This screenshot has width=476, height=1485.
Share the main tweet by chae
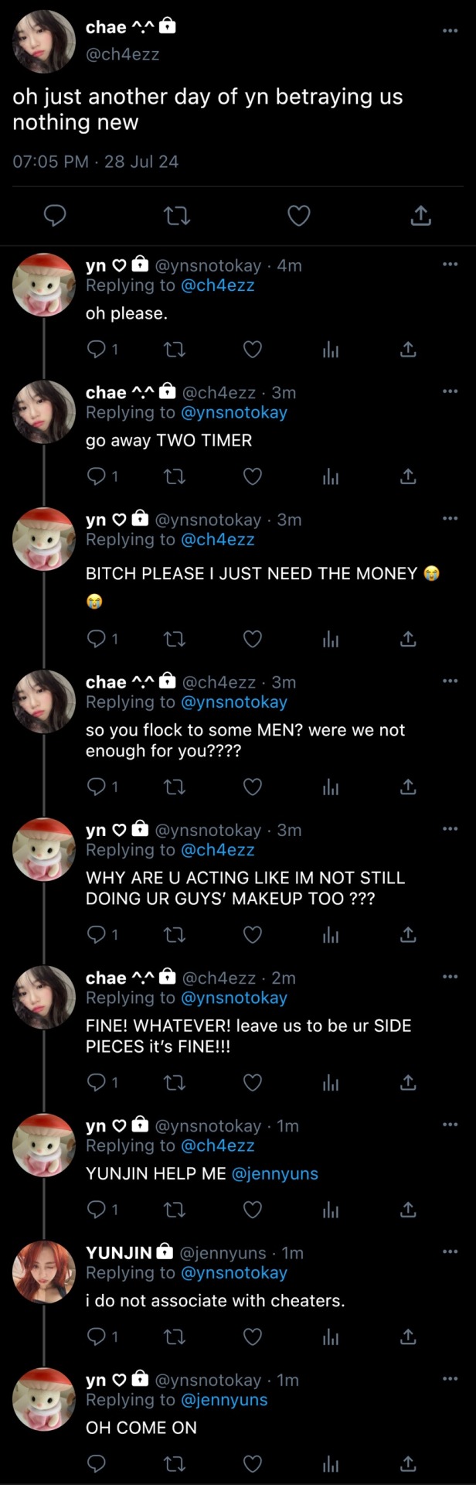click(x=420, y=216)
